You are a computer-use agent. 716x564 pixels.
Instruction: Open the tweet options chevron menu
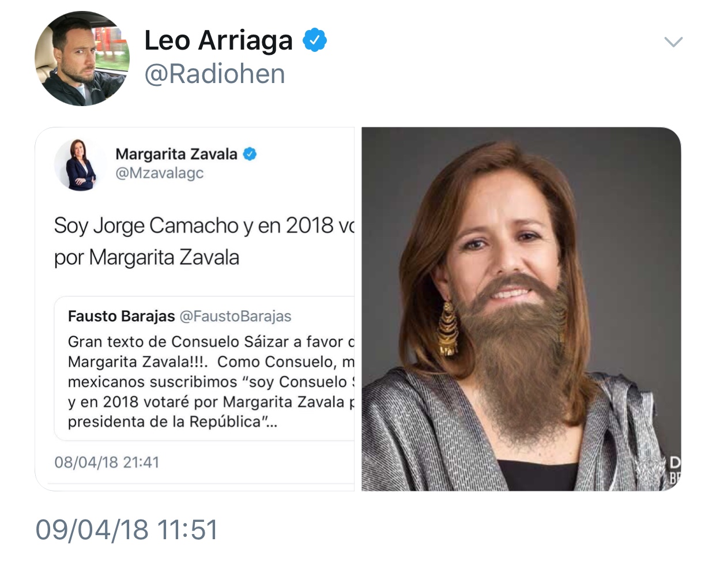click(x=673, y=42)
